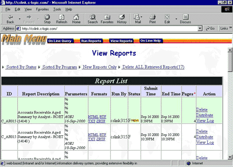The height and width of the screenshot is (167, 233).
Task: Click the Internet zone icon in status bar
Action: 189,163
